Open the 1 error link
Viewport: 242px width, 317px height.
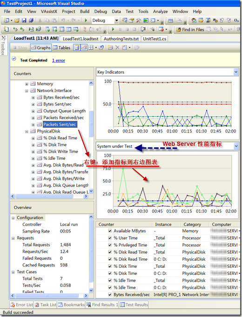tap(59, 60)
